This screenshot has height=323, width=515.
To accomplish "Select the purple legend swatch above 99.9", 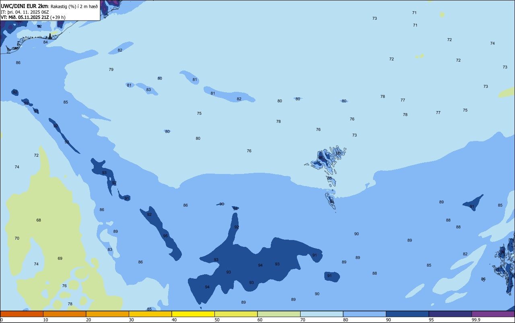I will [x=493, y=314].
